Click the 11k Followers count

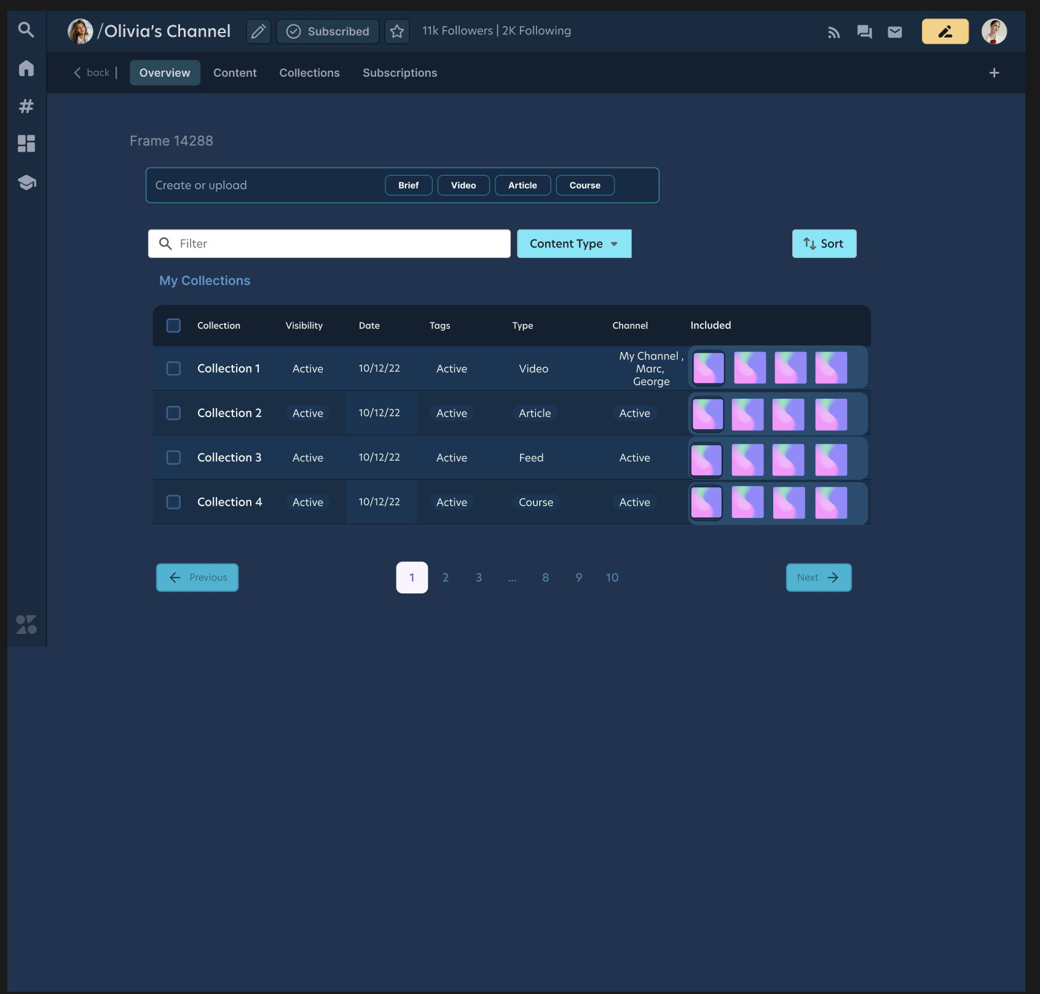point(457,30)
